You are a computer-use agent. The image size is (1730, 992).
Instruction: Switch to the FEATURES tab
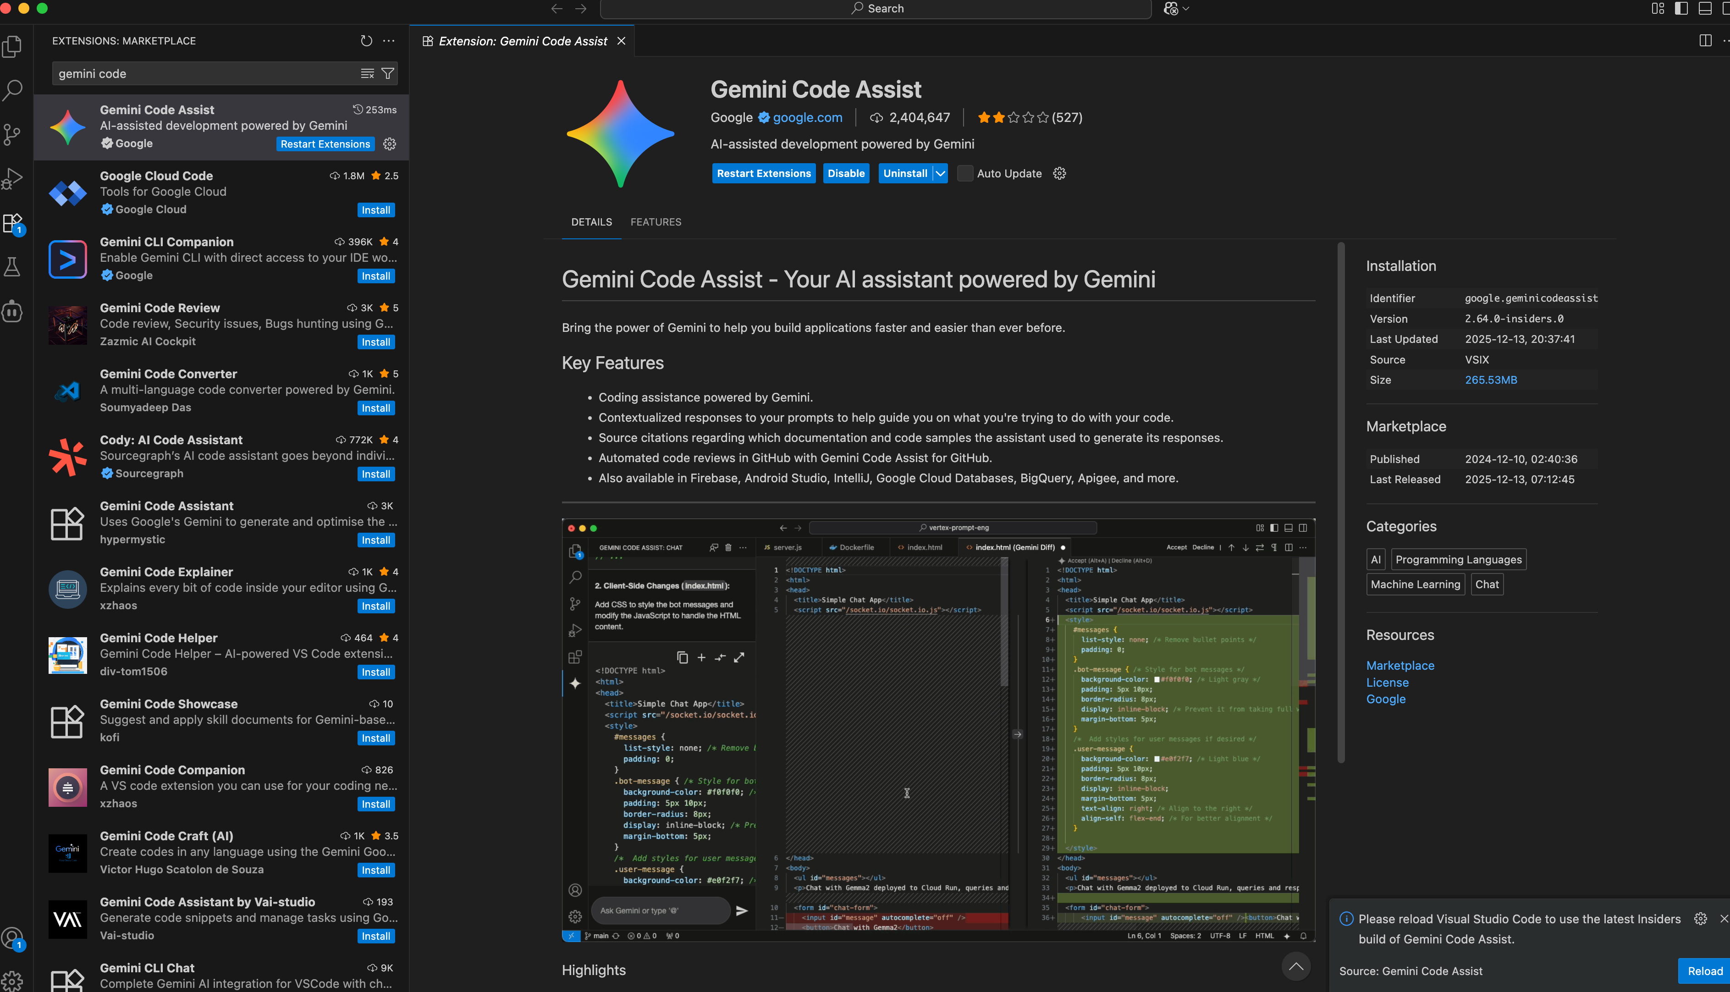point(655,222)
